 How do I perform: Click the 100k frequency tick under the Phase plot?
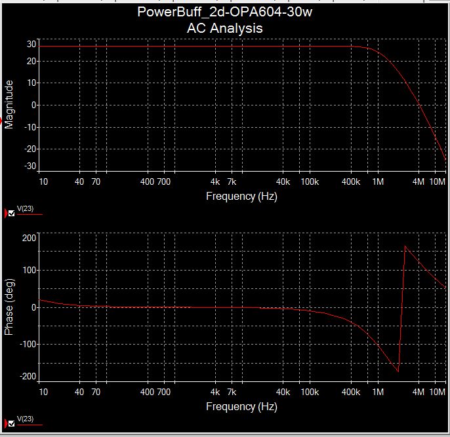(310, 392)
